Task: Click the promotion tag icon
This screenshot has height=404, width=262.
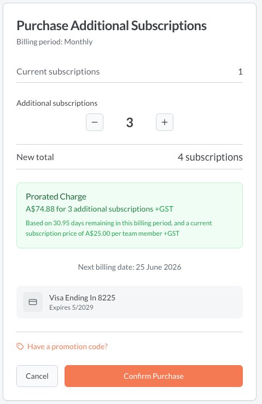Action: pyautogui.click(x=20, y=346)
